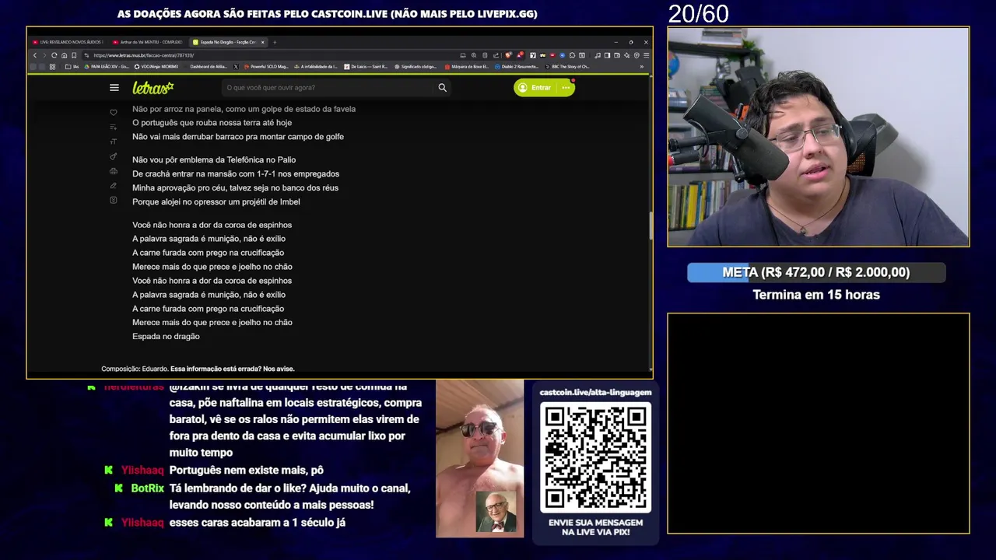Click the lyric line 'Espada no dragão'

(x=166, y=337)
